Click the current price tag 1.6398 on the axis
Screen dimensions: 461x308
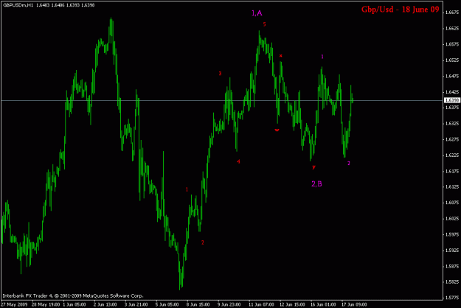click(452, 100)
